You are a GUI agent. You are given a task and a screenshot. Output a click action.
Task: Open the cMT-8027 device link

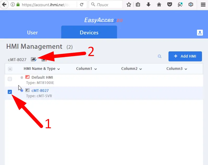pos(40,90)
